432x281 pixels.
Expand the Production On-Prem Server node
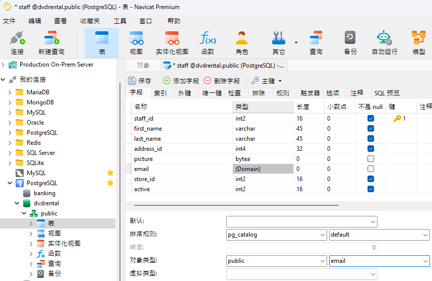[3, 65]
